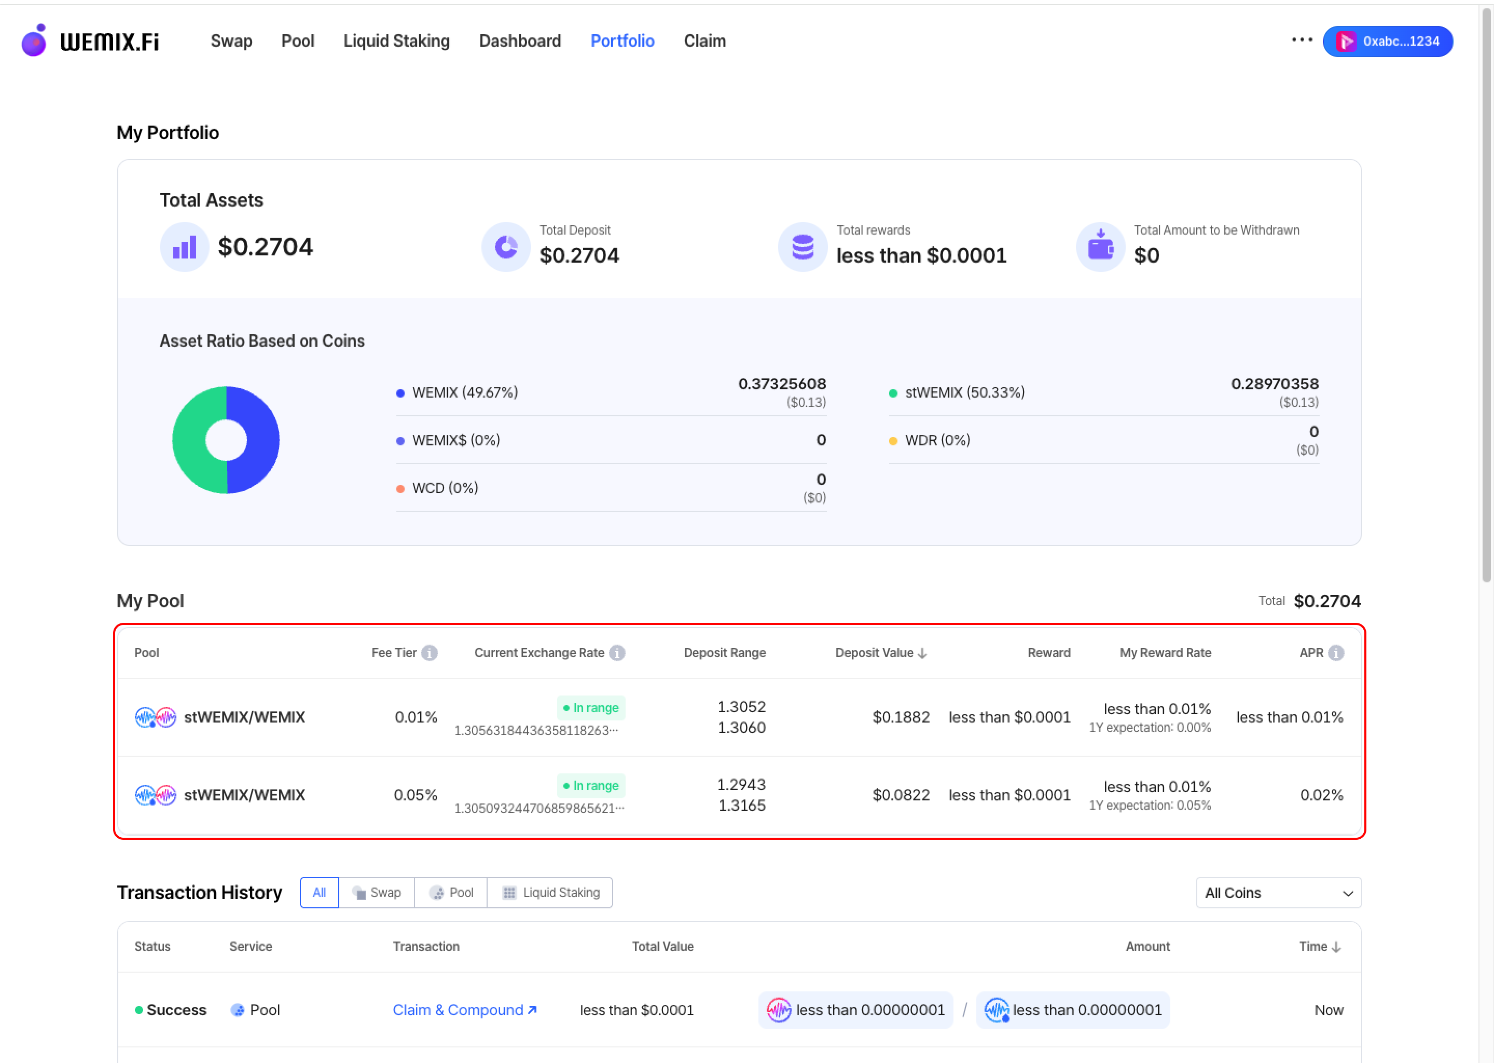Sort pools by Deposit Value column
The image size is (1494, 1063).
coord(880,652)
